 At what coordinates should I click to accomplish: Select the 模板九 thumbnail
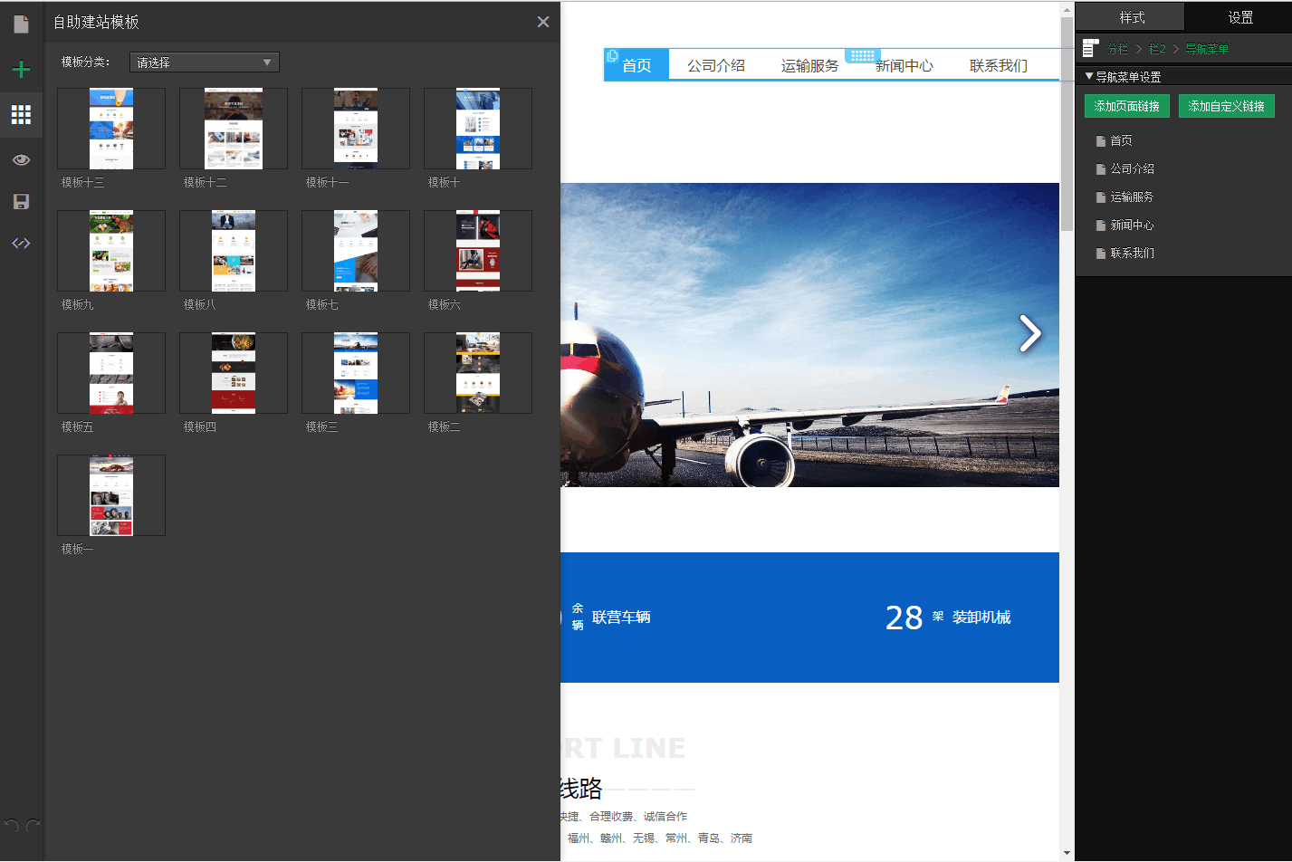tap(111, 251)
